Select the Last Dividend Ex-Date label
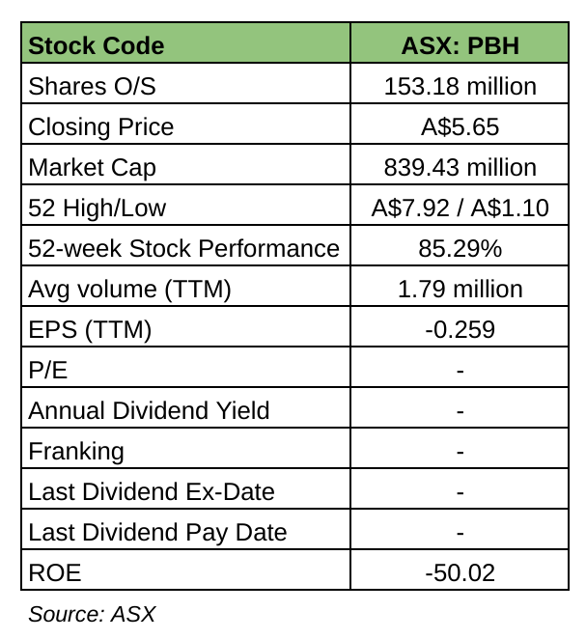The height and width of the screenshot is (639, 586). (152, 491)
